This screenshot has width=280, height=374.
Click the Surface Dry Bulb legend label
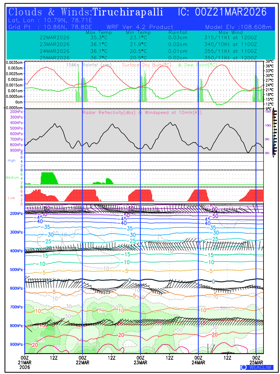tap(147, 65)
